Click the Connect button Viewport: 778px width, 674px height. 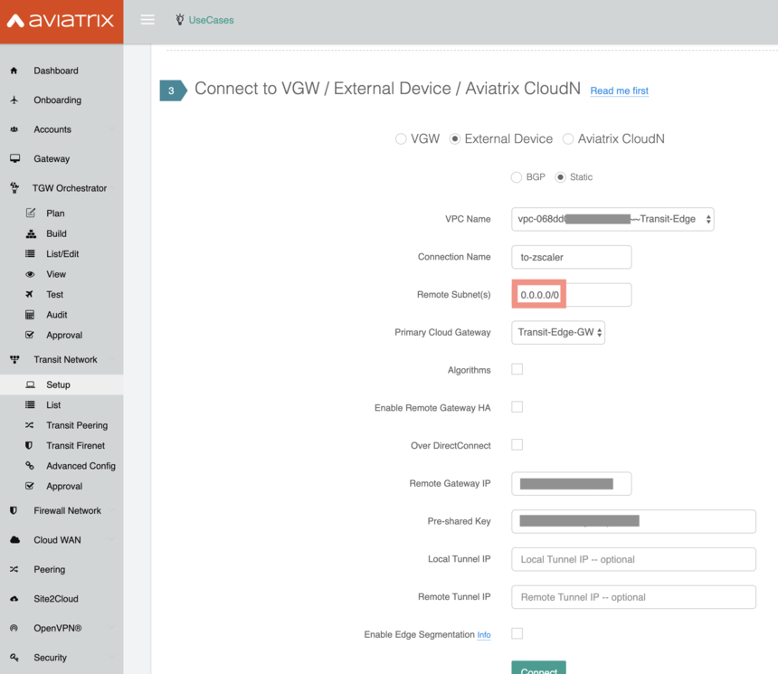(539, 668)
